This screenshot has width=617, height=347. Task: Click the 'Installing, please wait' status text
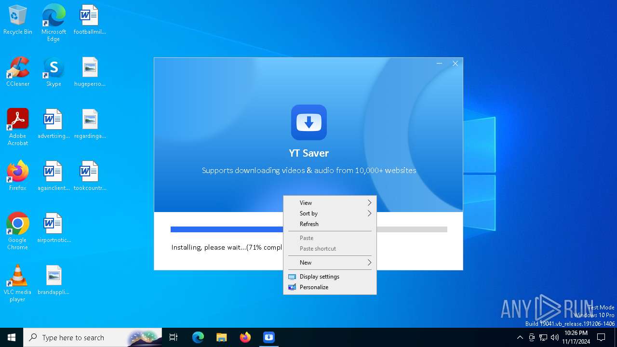tap(227, 247)
